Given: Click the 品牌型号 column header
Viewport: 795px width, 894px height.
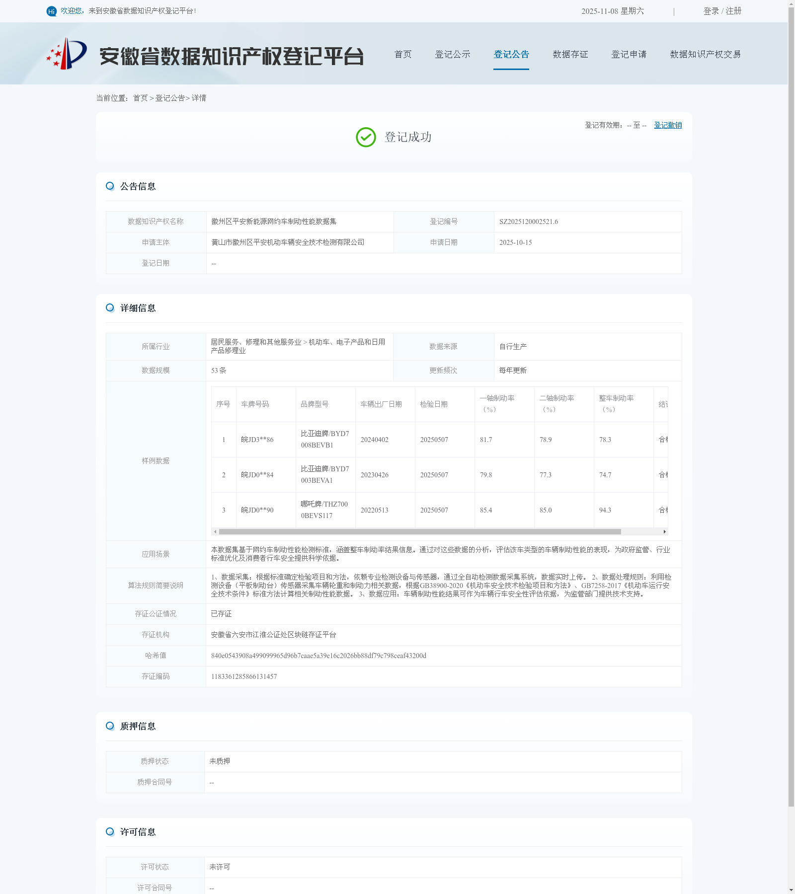Looking at the screenshot, I should pyautogui.click(x=315, y=404).
